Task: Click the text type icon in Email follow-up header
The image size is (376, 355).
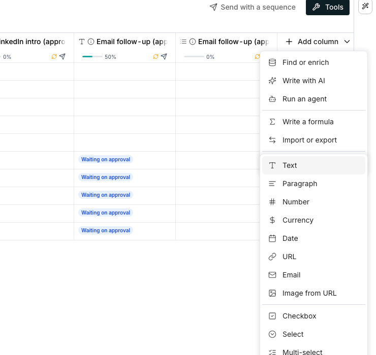Action: [82, 42]
